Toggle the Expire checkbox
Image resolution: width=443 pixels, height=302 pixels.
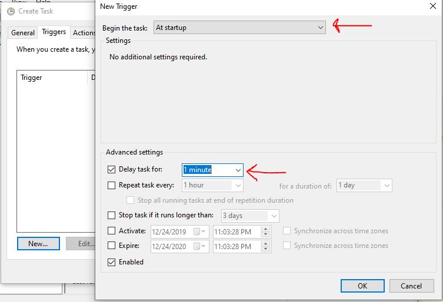pyautogui.click(x=112, y=246)
